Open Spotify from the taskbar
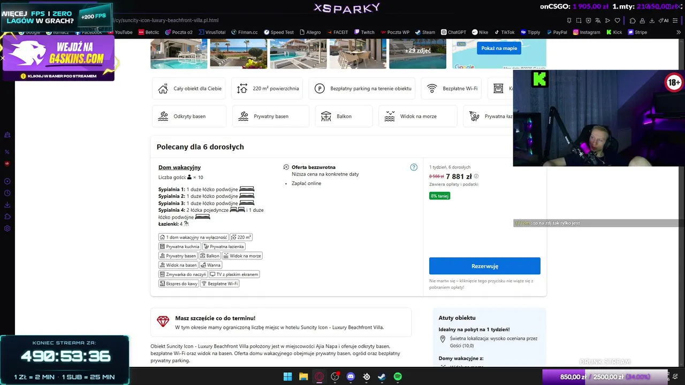 point(398,376)
